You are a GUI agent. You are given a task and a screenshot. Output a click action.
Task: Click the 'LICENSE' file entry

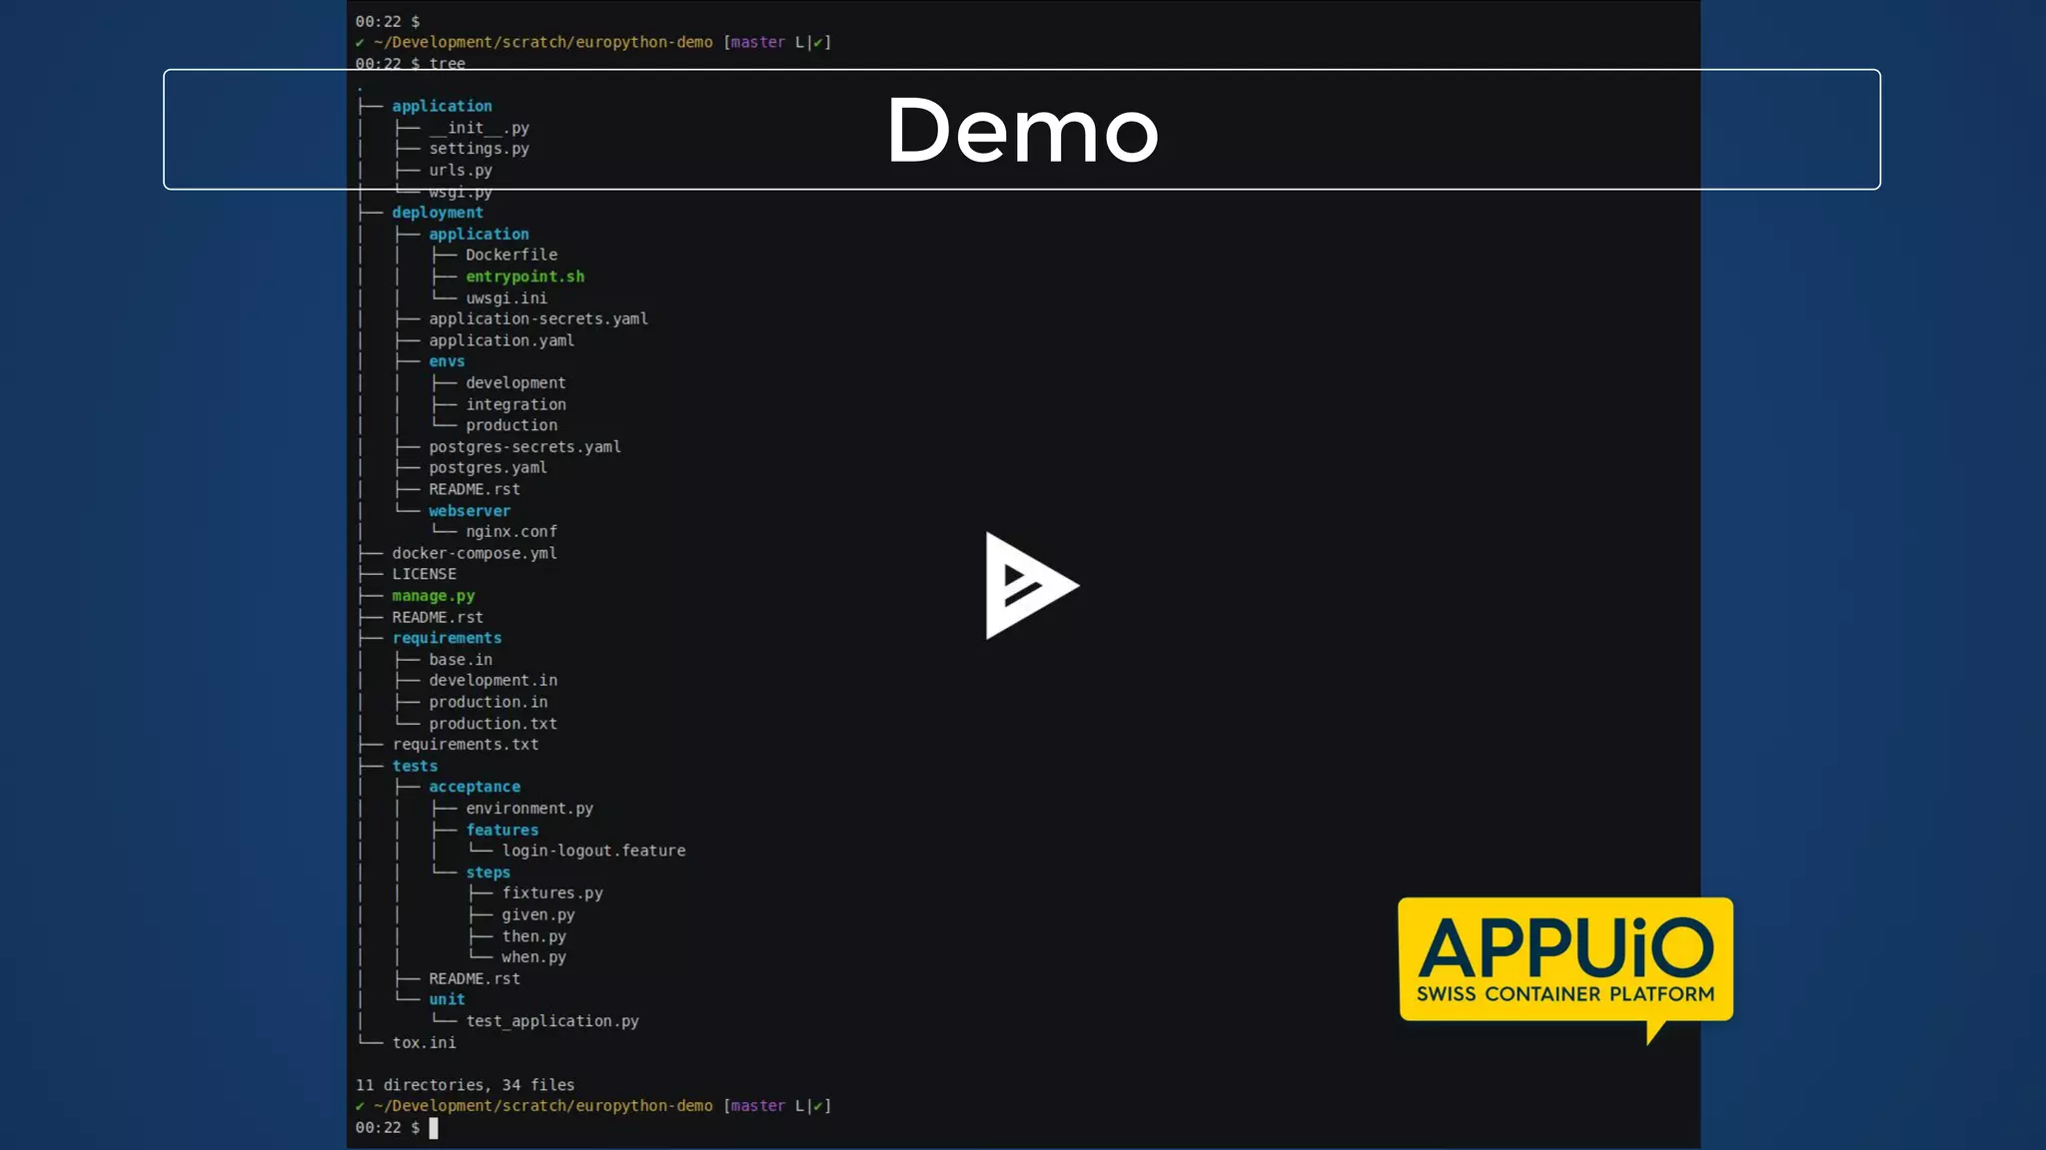click(x=425, y=574)
